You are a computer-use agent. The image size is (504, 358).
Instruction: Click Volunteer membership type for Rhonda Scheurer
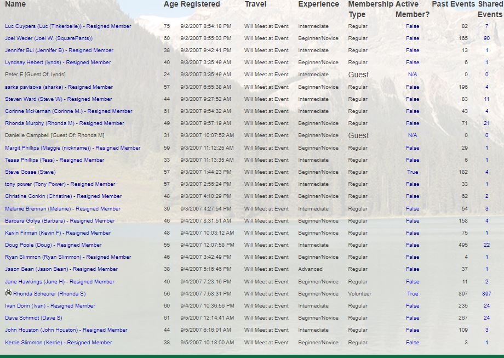[x=360, y=294]
